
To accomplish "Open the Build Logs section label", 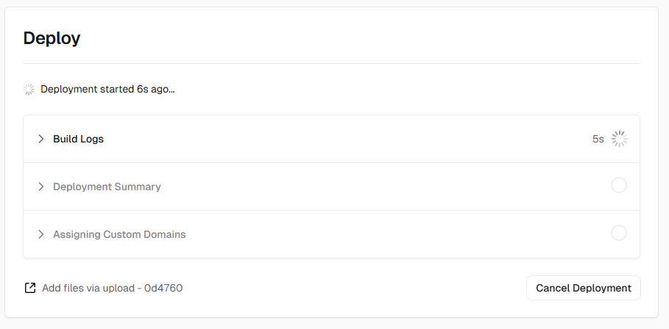I will 78,140.
